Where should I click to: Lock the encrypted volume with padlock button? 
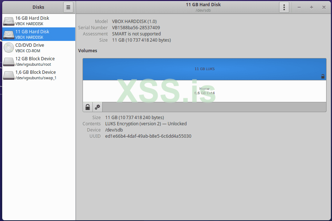(x=88, y=107)
